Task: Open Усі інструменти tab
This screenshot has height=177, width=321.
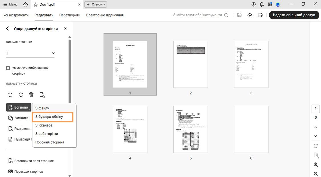Action: (x=16, y=15)
